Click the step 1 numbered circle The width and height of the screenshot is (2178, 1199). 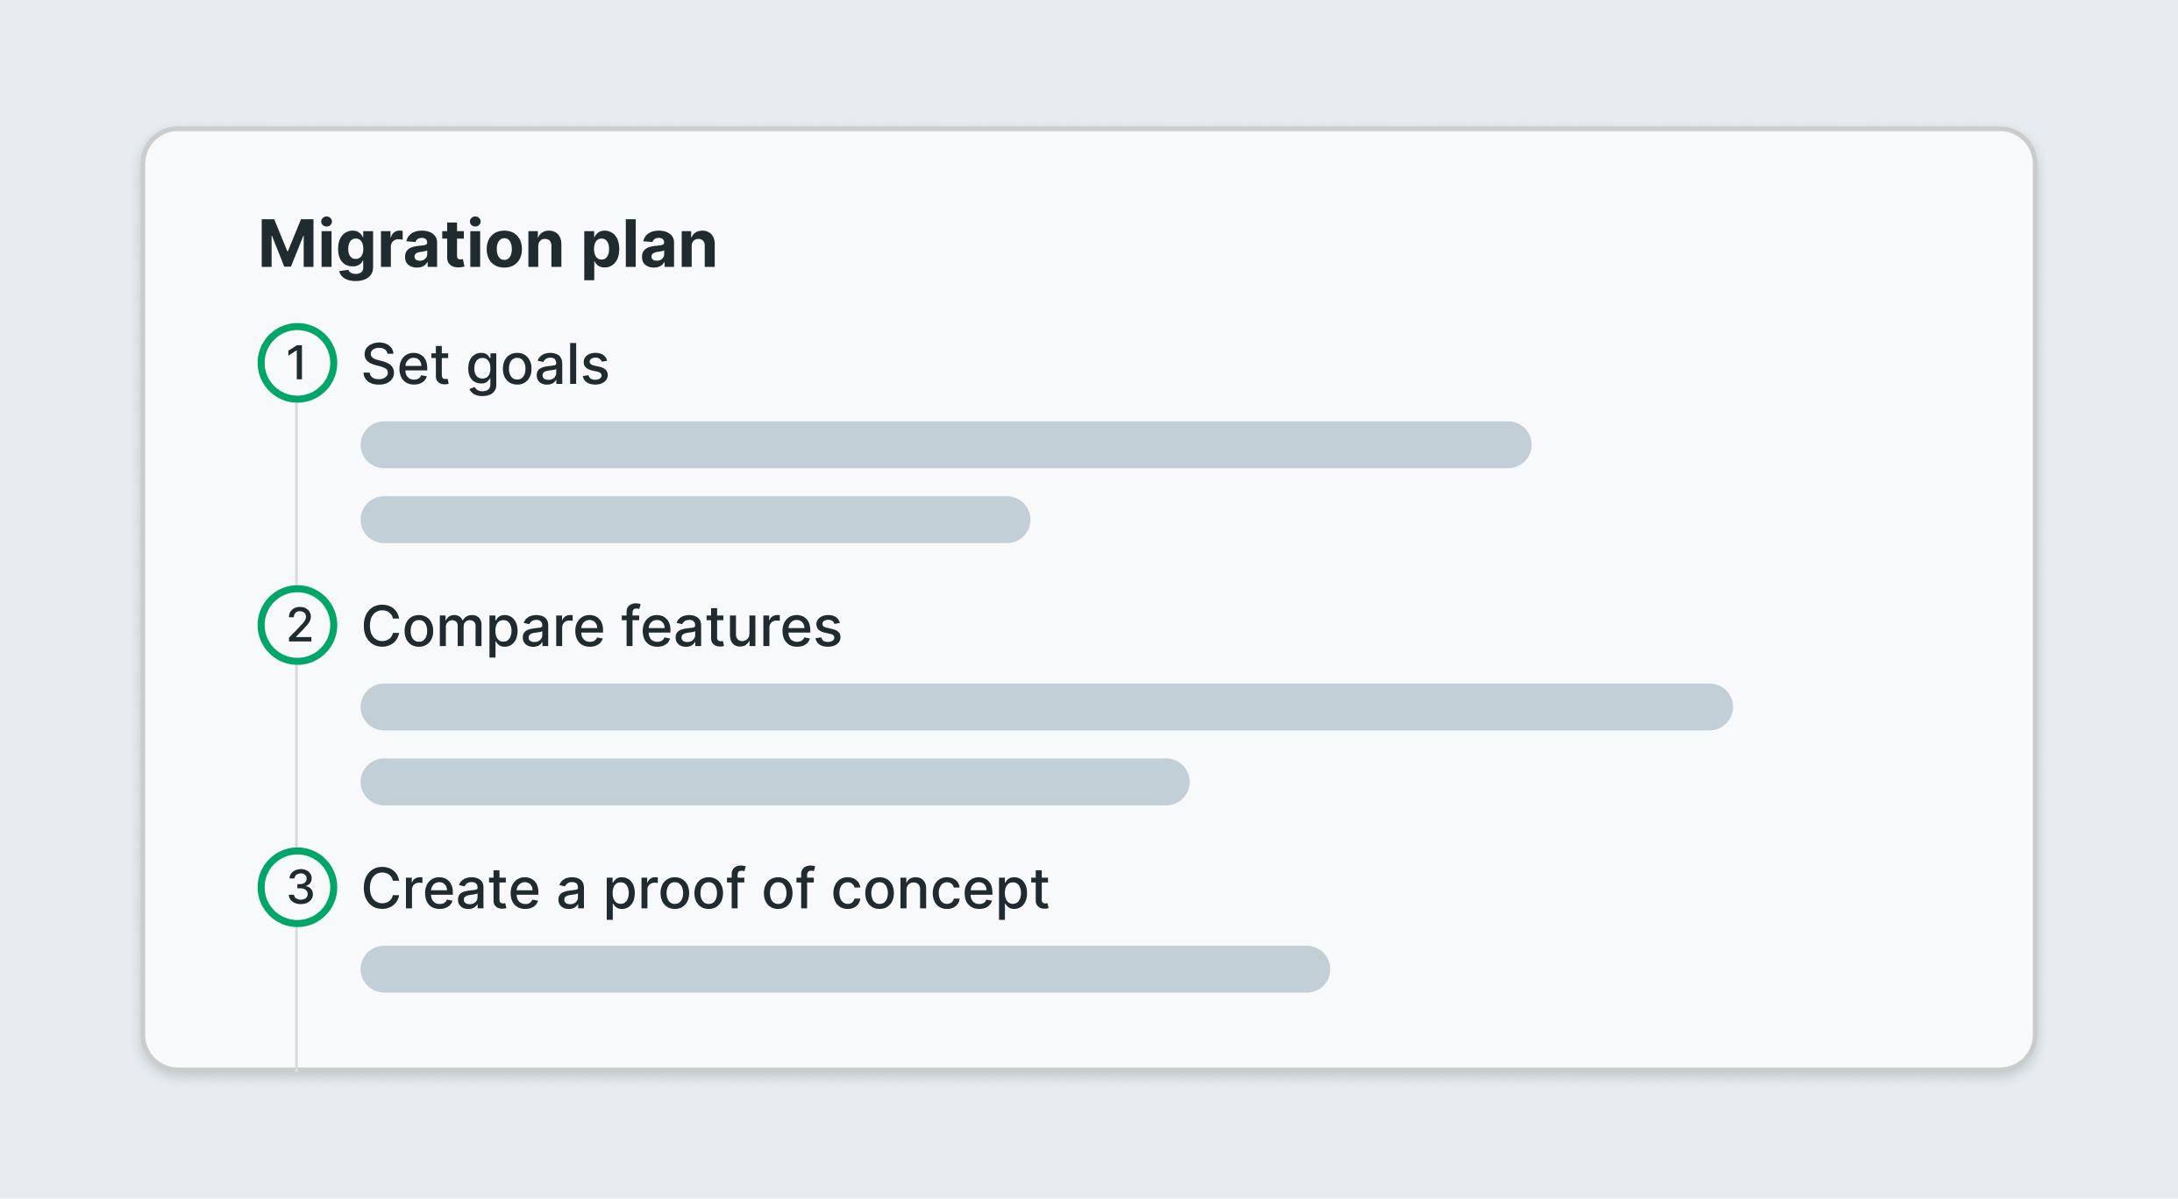tap(297, 363)
